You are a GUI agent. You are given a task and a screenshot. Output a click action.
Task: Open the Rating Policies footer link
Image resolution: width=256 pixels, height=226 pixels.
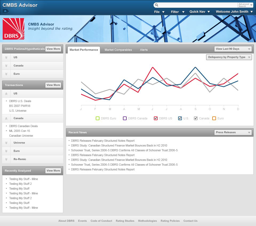(x=170, y=221)
